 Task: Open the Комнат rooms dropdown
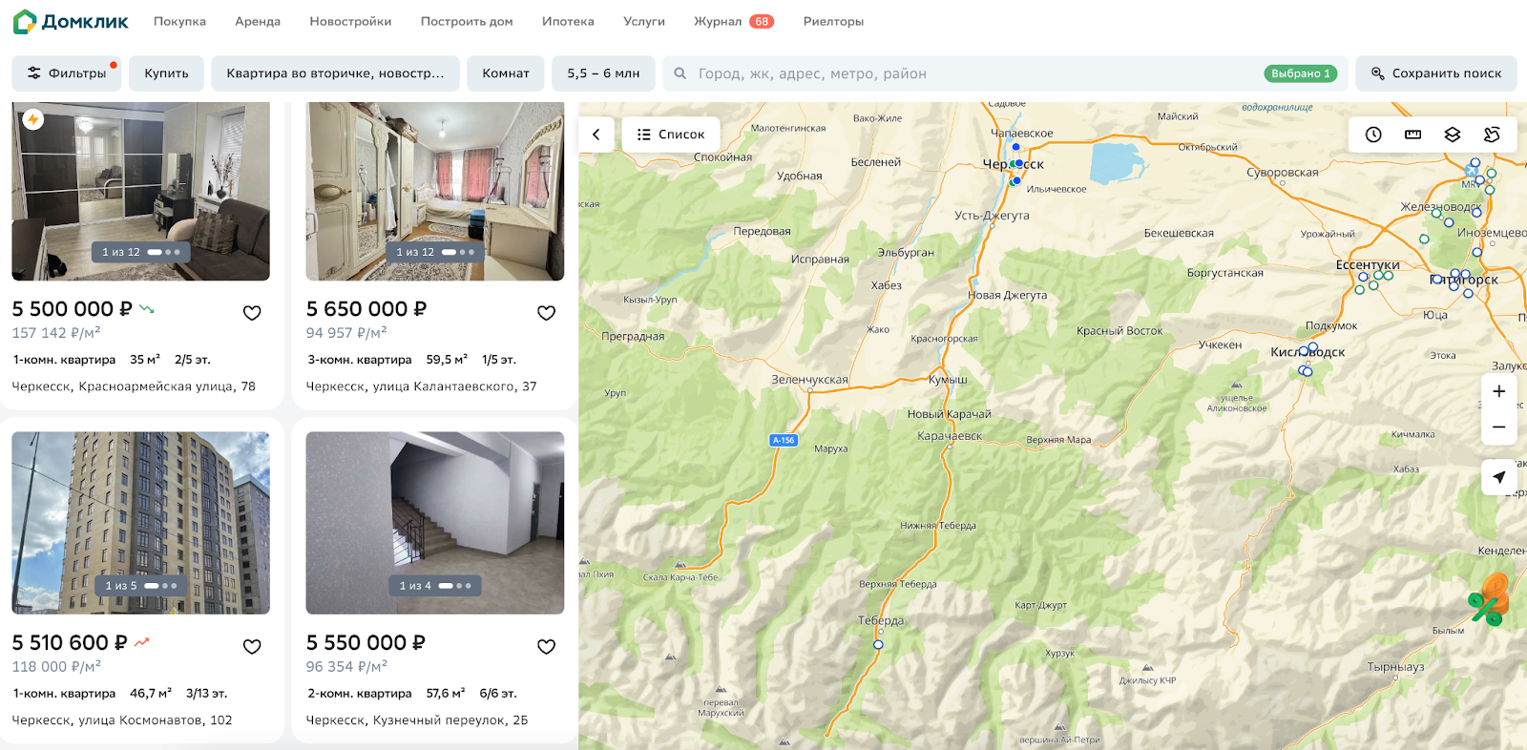(x=506, y=73)
